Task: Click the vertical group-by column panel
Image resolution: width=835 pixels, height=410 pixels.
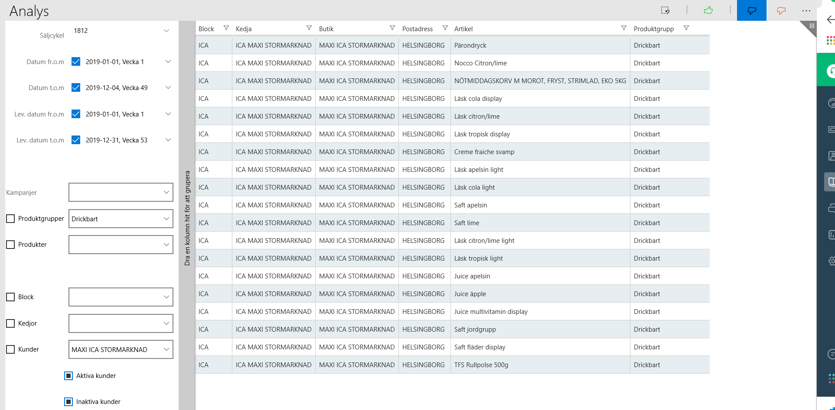Action: pyautogui.click(x=187, y=215)
